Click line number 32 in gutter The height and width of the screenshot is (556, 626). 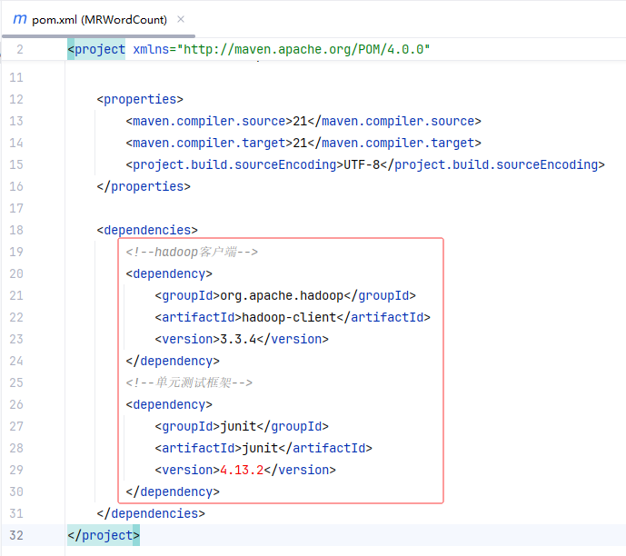pyautogui.click(x=16, y=535)
